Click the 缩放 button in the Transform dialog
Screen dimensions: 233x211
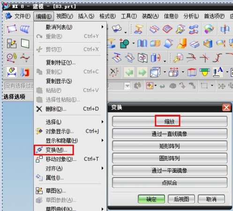170,121
